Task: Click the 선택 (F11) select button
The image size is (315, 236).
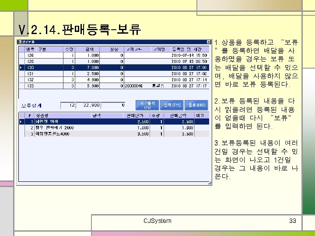Action: [172, 105]
